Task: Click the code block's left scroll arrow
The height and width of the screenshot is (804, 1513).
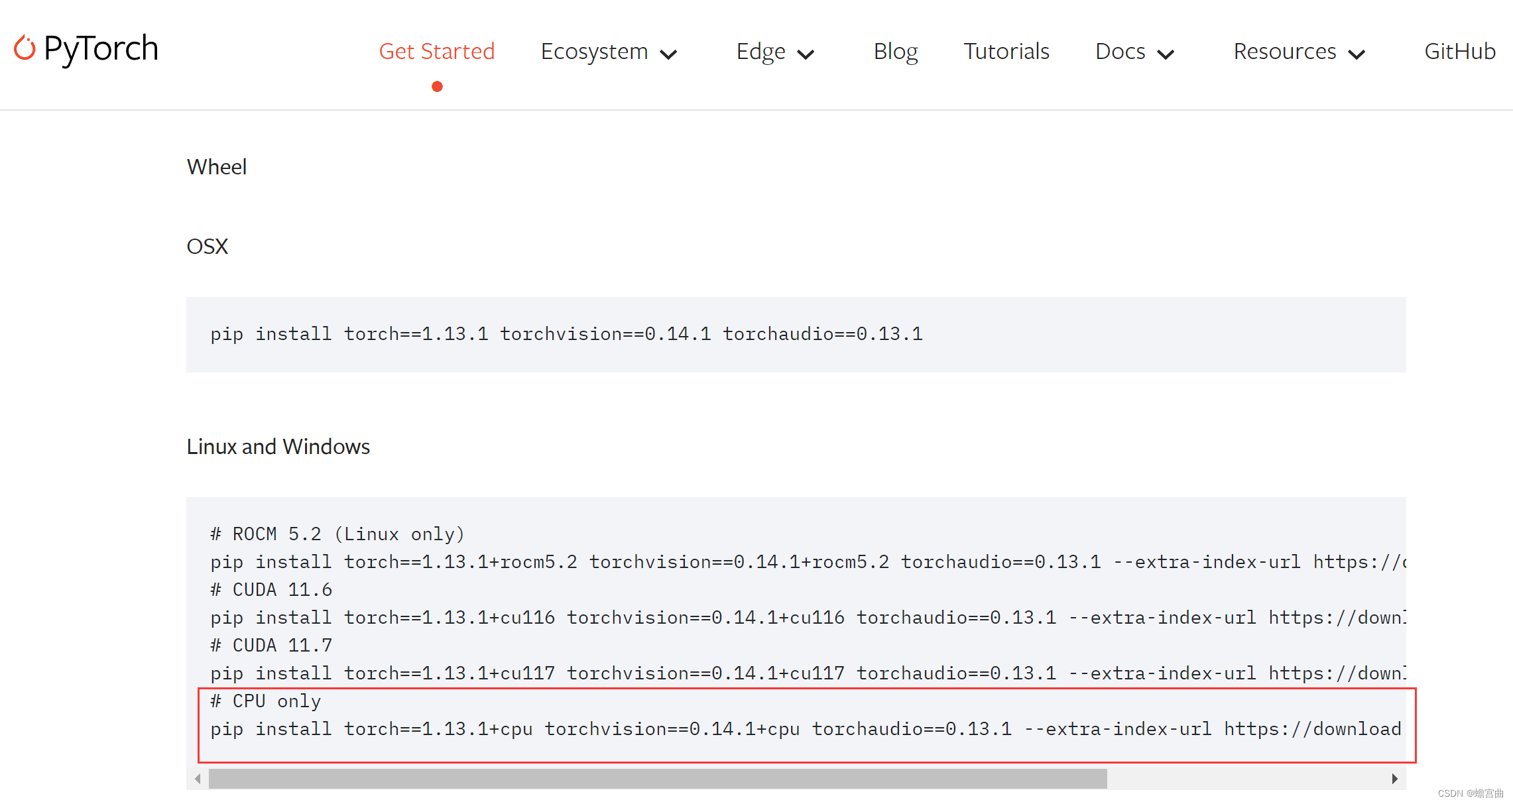Action: 198,779
